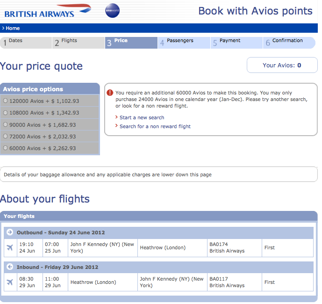Click the 19:10 24 Jun departure cell
The image size is (322, 304).
click(30, 248)
